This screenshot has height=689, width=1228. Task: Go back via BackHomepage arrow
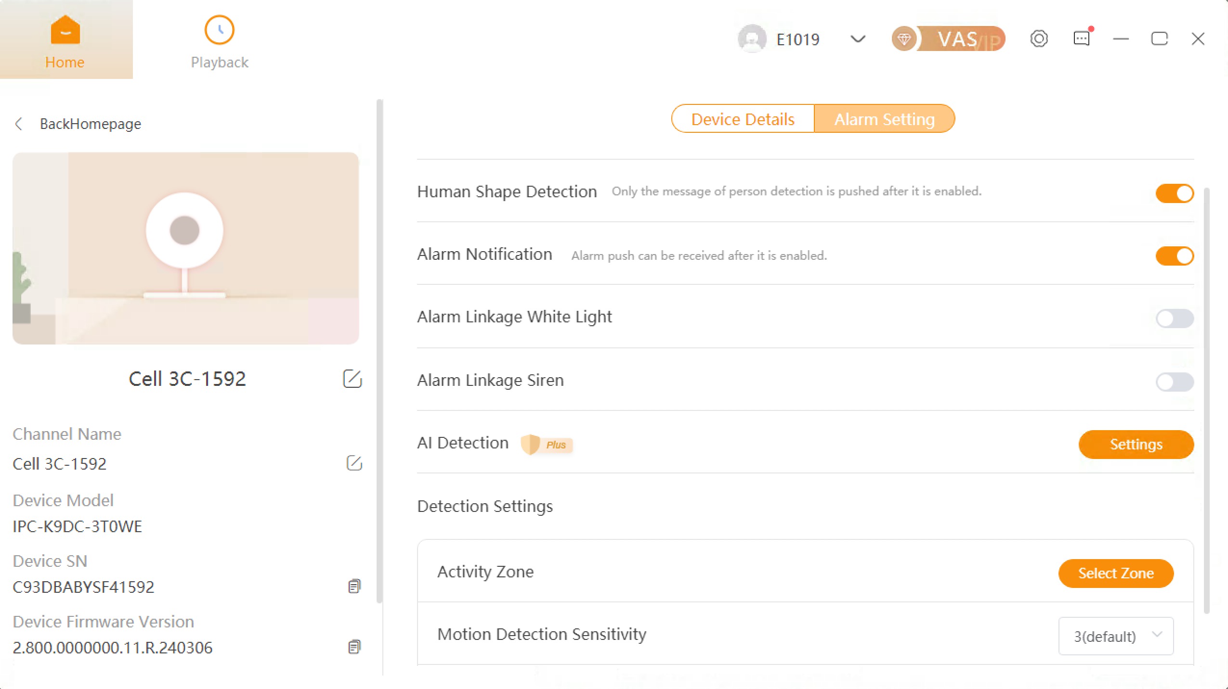click(x=19, y=124)
